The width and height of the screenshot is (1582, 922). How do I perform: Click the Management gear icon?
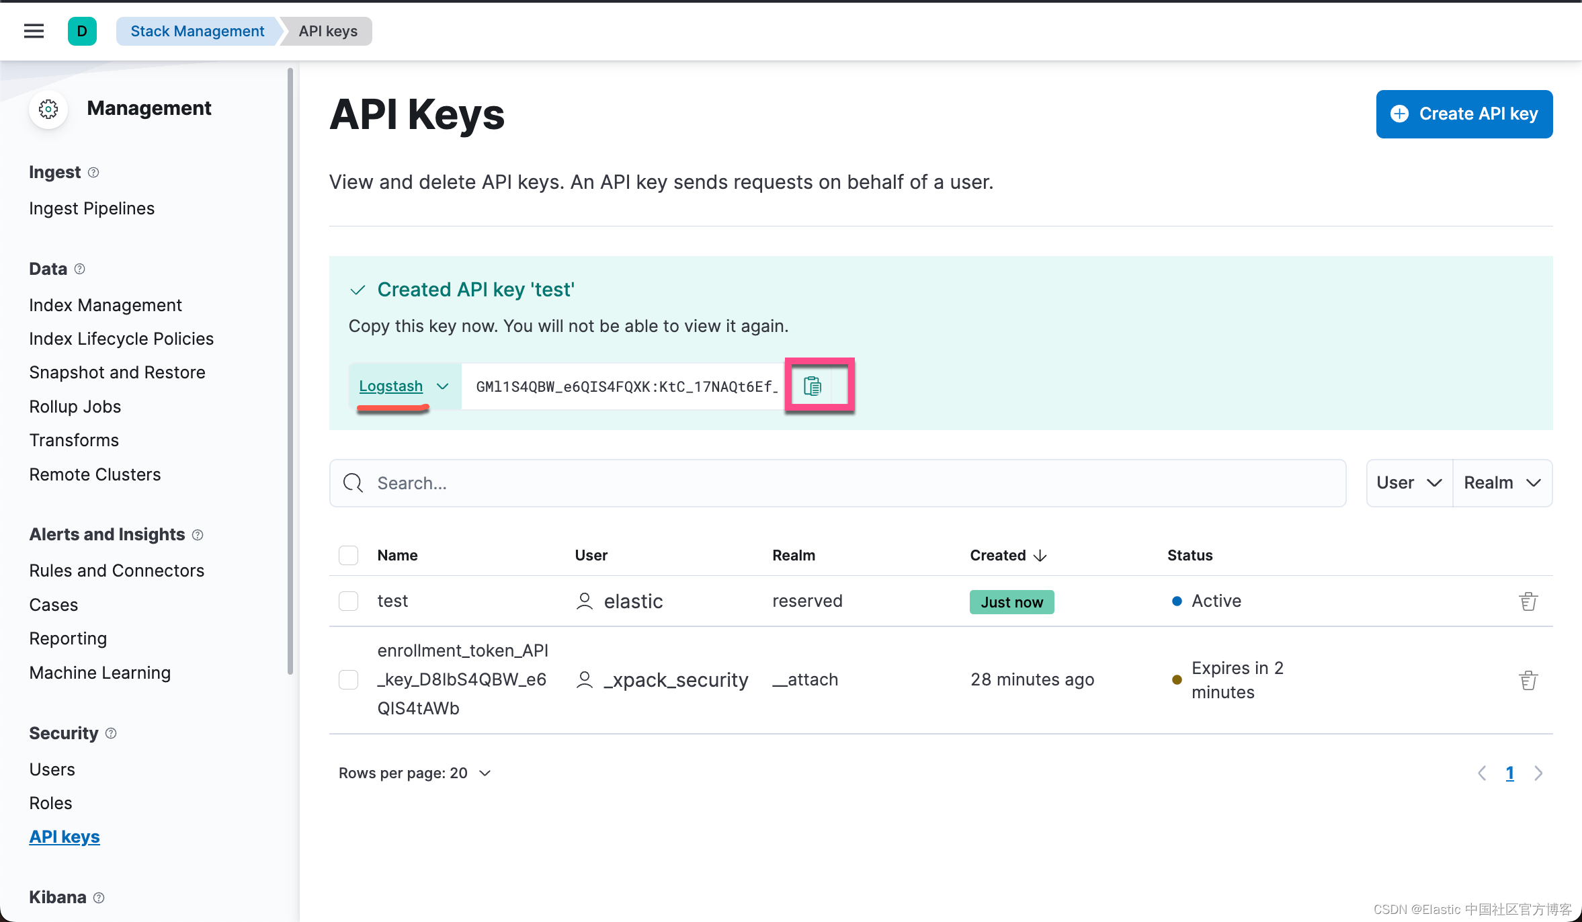point(48,109)
